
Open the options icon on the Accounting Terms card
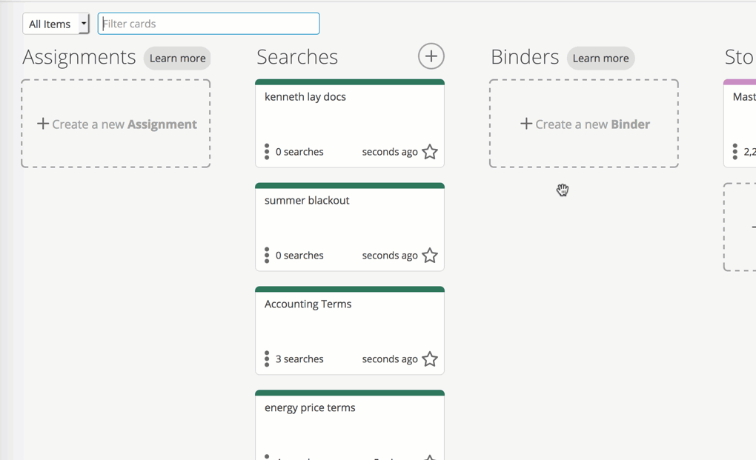tap(266, 359)
